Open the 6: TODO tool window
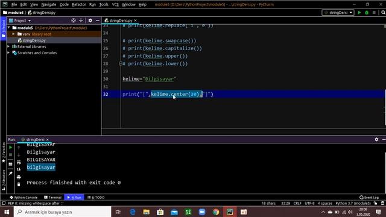This screenshot has height=217, width=386. click(x=96, y=197)
